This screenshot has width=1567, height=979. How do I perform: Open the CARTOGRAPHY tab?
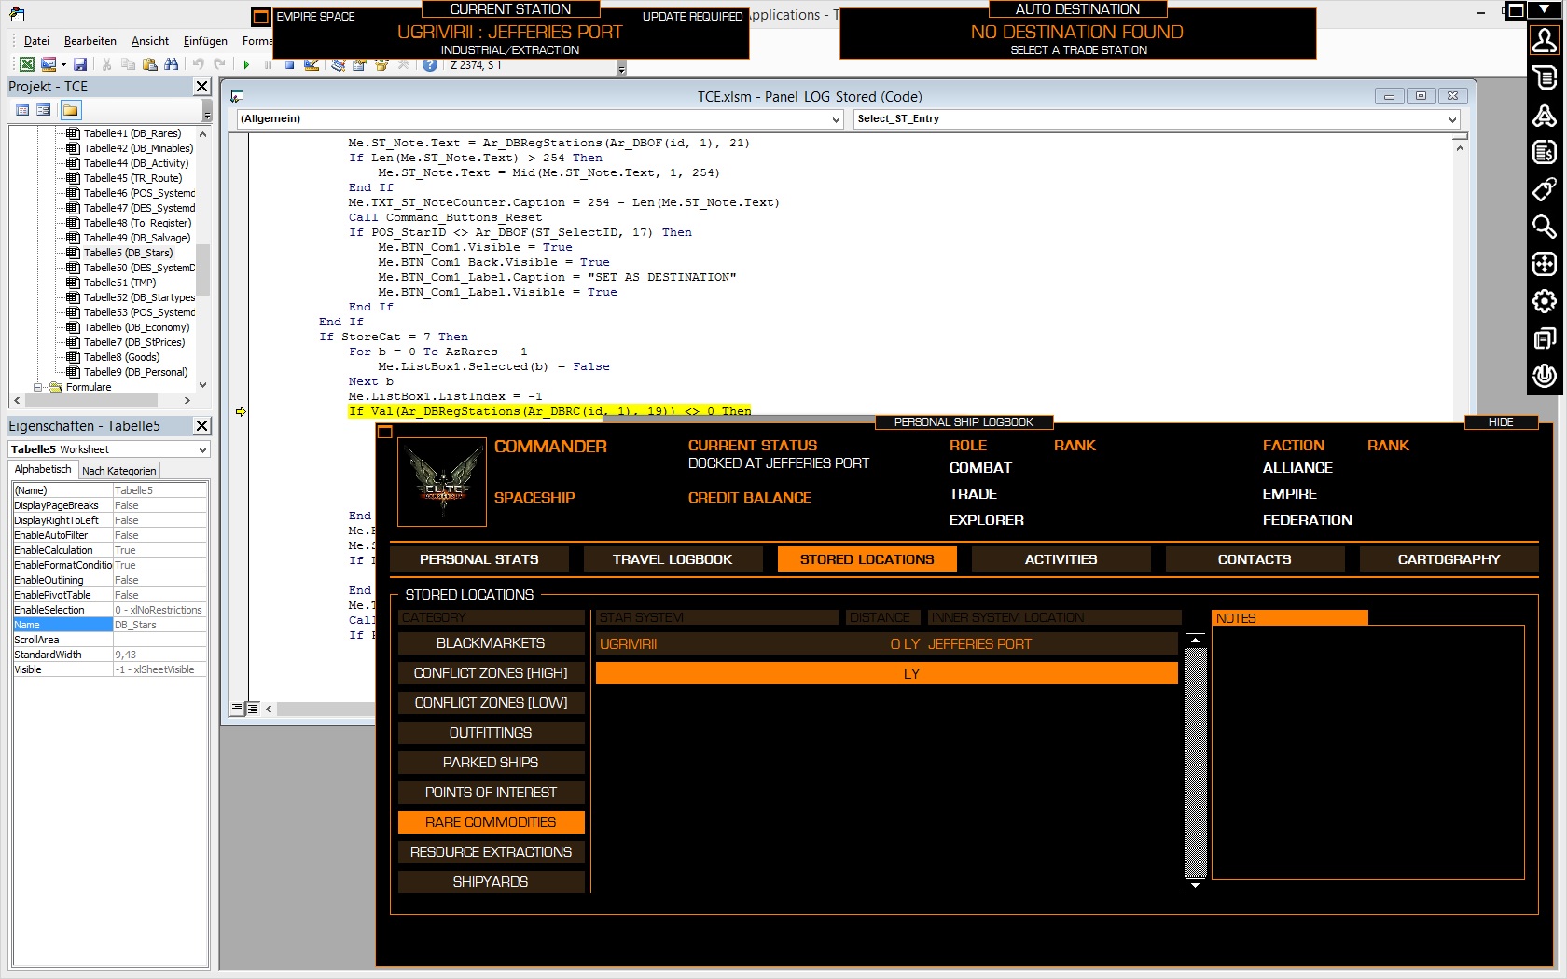(x=1449, y=559)
